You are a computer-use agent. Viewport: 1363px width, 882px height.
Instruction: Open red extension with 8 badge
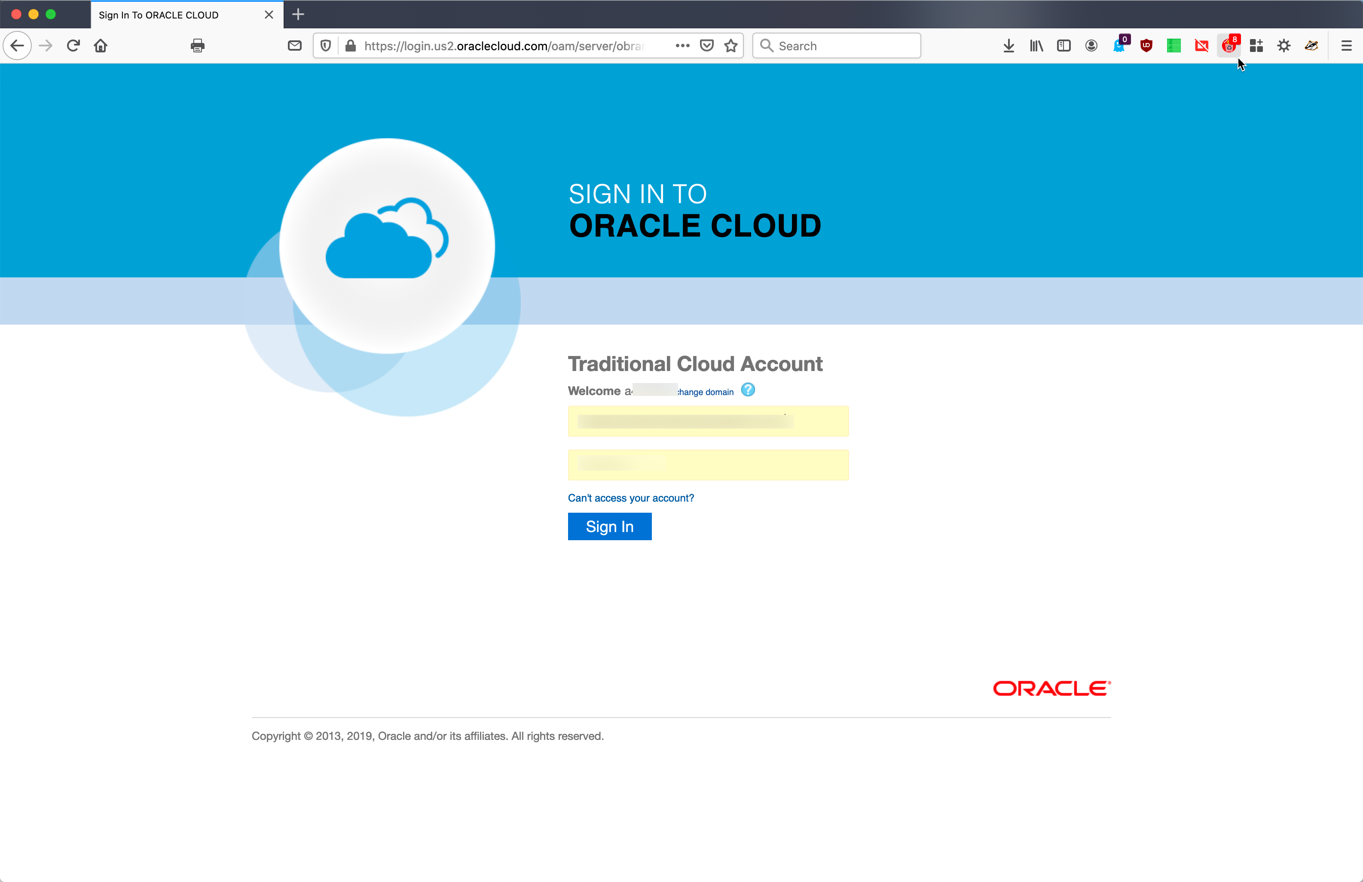click(x=1229, y=45)
